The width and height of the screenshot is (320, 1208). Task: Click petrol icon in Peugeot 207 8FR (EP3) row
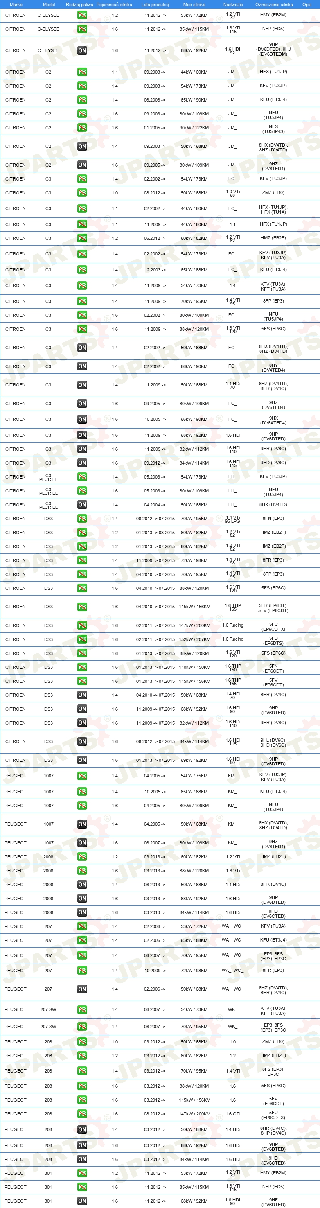(x=82, y=971)
